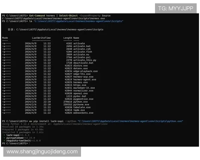Click hermes.exe in the Name column

[80, 82]
